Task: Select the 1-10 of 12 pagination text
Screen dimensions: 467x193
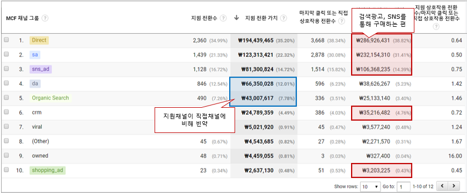Action: pos(423,187)
